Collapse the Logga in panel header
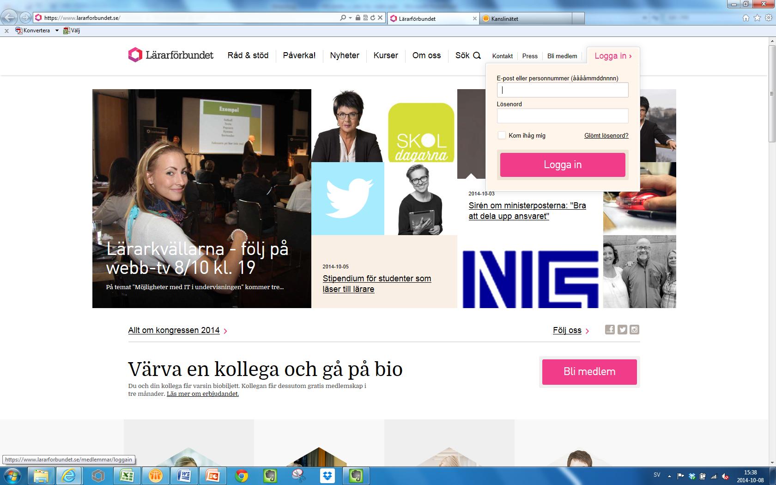The width and height of the screenshot is (776, 485). click(613, 56)
